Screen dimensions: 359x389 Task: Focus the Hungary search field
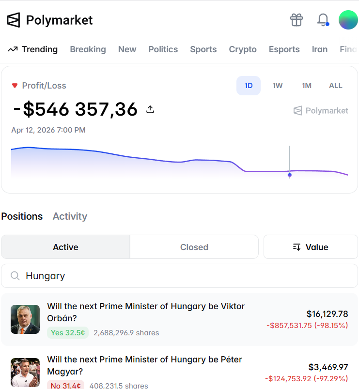179,276
